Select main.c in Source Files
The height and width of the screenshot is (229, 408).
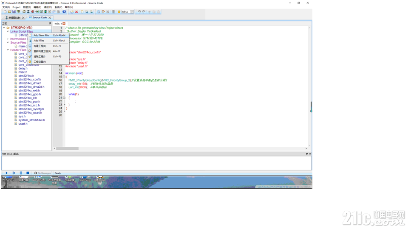[23, 46]
